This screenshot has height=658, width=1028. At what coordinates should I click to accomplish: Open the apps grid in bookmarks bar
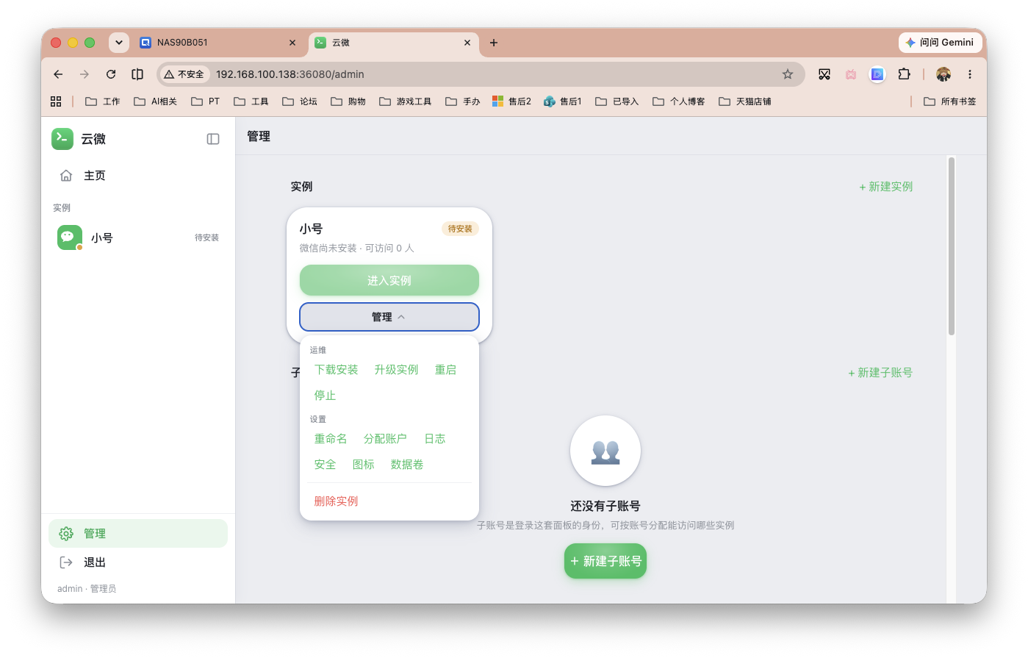pyautogui.click(x=56, y=101)
